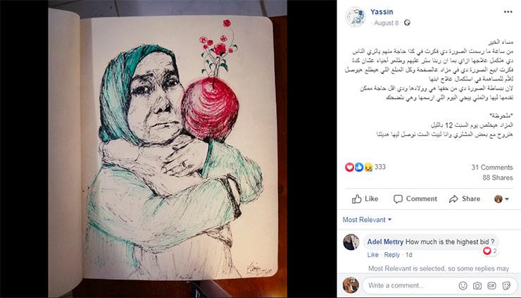This screenshot has height=298, width=521.
Task: Insert a GIF into comment
Action: pyautogui.click(x=491, y=285)
